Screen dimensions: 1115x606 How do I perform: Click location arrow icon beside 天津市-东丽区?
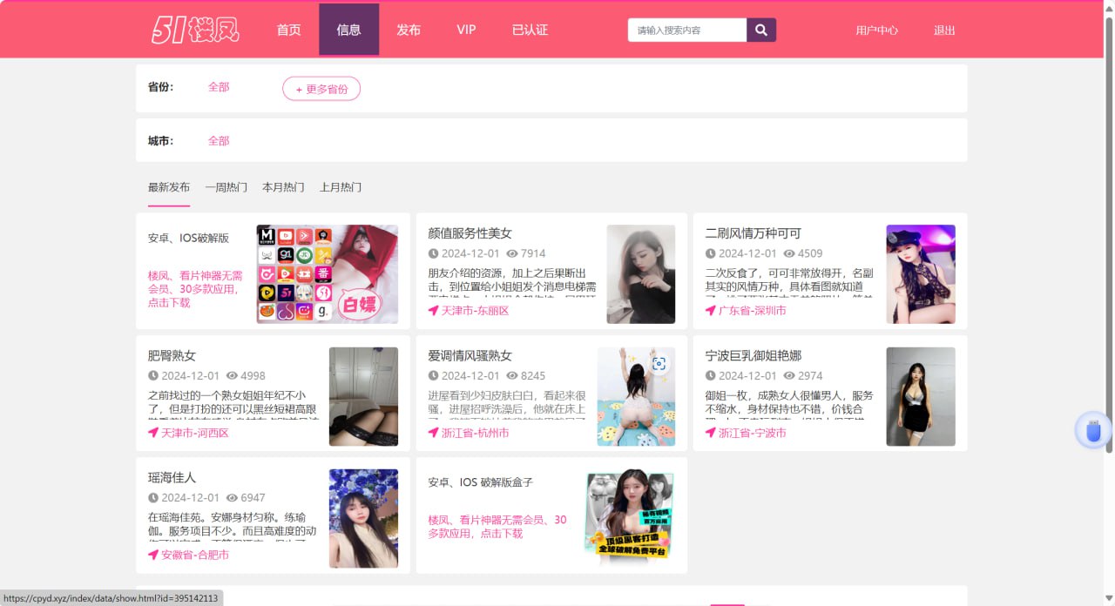pyautogui.click(x=433, y=311)
